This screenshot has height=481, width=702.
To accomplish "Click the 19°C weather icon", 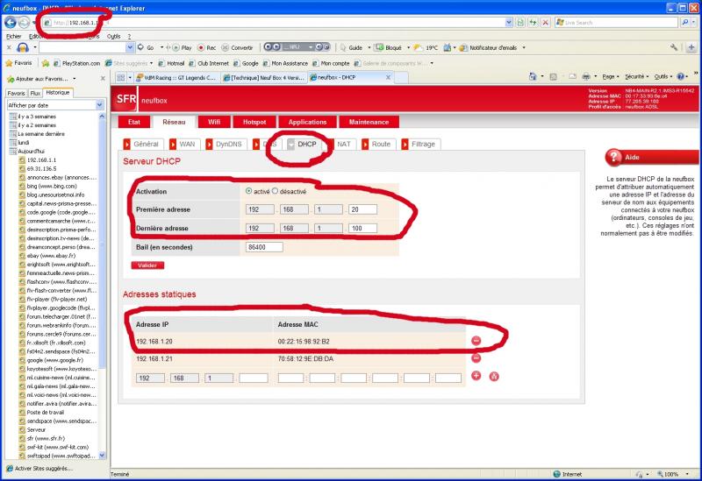I will pyautogui.click(x=418, y=47).
